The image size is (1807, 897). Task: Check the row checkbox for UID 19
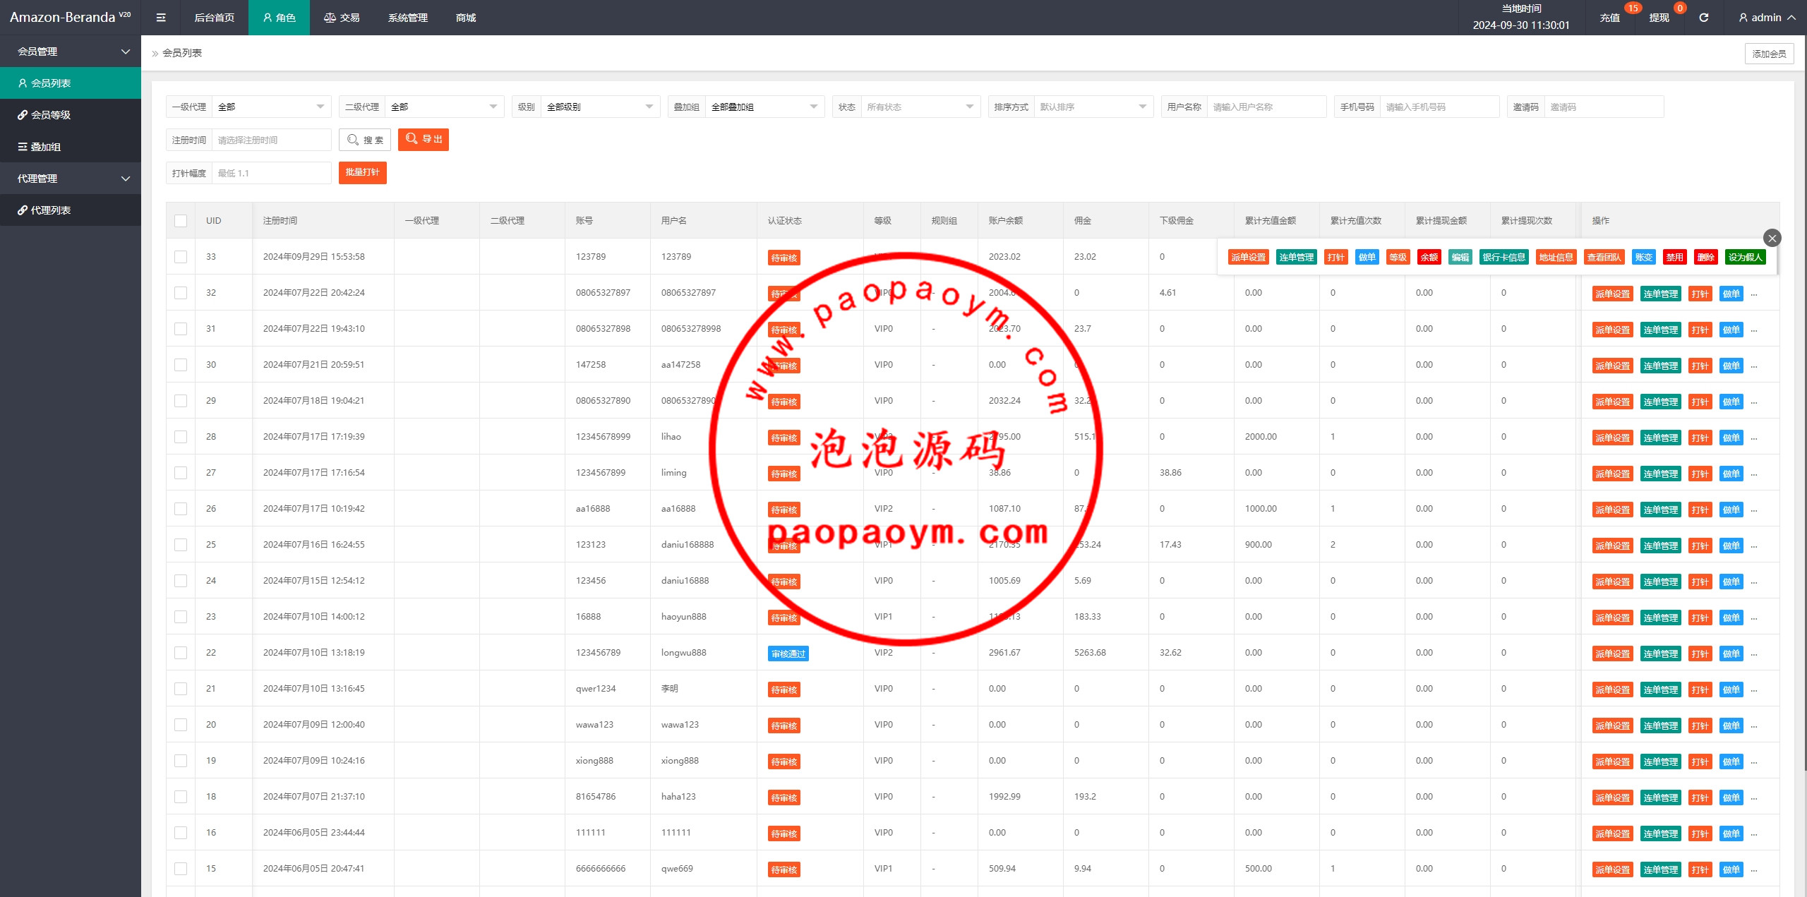[181, 761]
